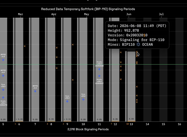Click the lowest orange x after period 13

(x=137, y=102)
